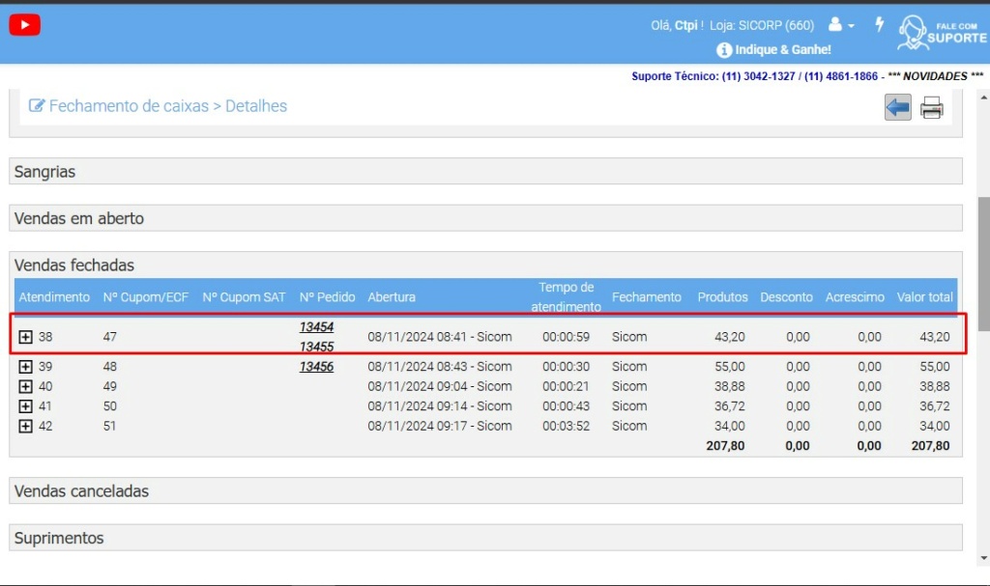Click total value 207,80 in Valor total
The height and width of the screenshot is (586, 990).
[930, 445]
